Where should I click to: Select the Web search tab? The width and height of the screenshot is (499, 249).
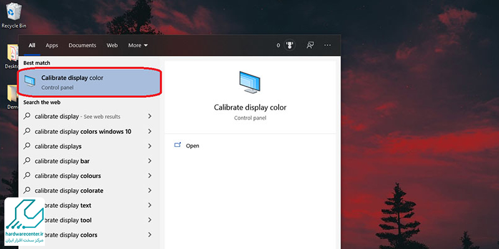[112, 45]
